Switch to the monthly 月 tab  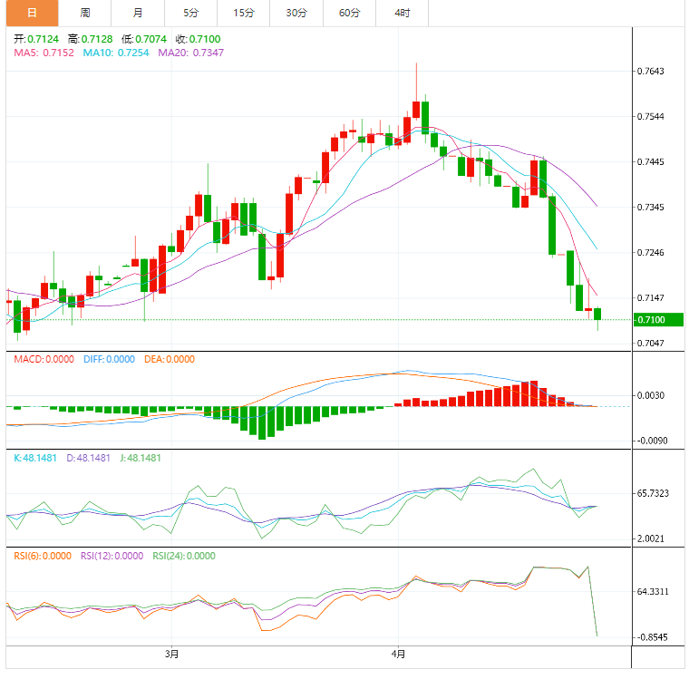[138, 14]
